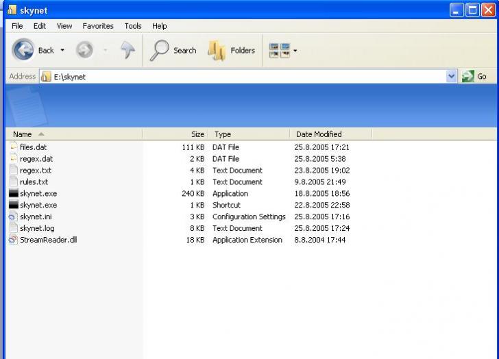Screen dimensions: 499x359
Task: Open the Tools menu
Action: (133, 26)
